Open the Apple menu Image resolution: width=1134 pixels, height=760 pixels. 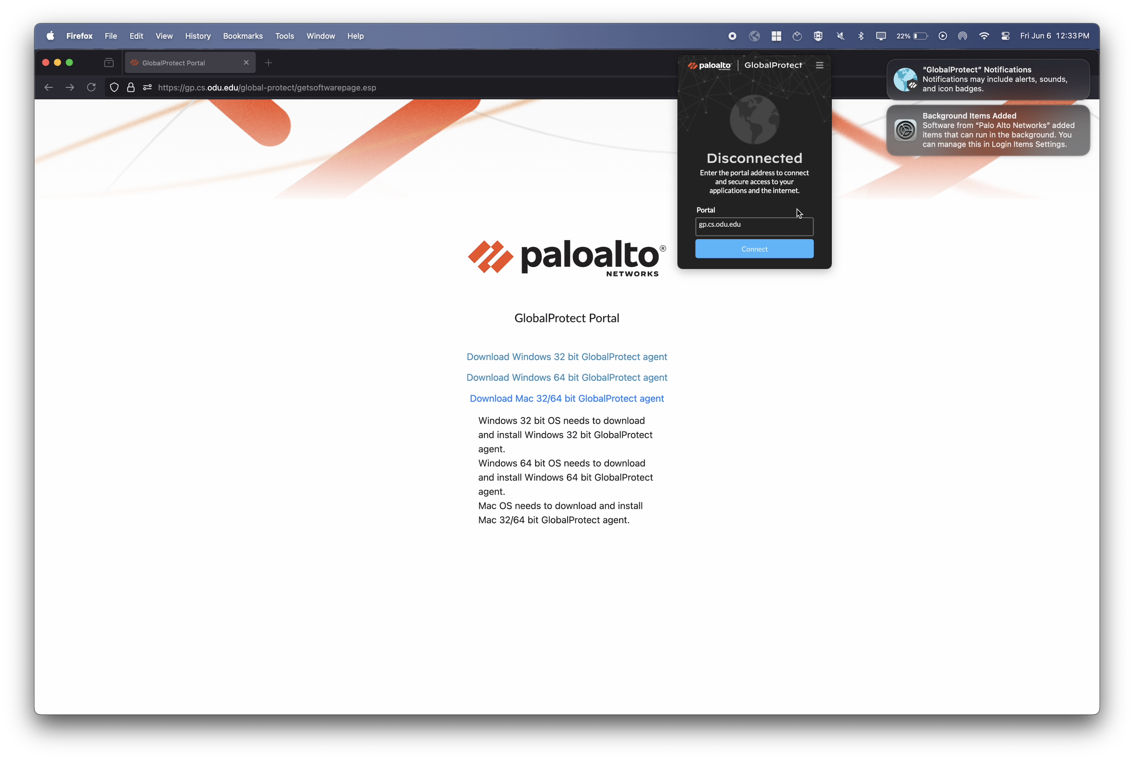point(50,36)
